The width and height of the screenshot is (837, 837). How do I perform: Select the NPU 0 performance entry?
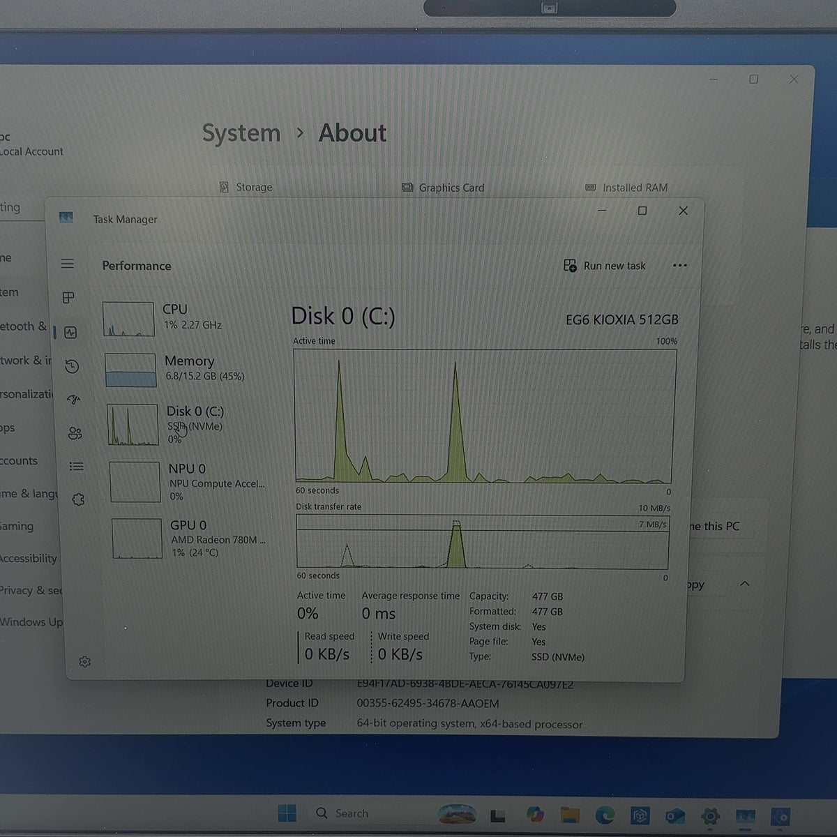point(190,481)
